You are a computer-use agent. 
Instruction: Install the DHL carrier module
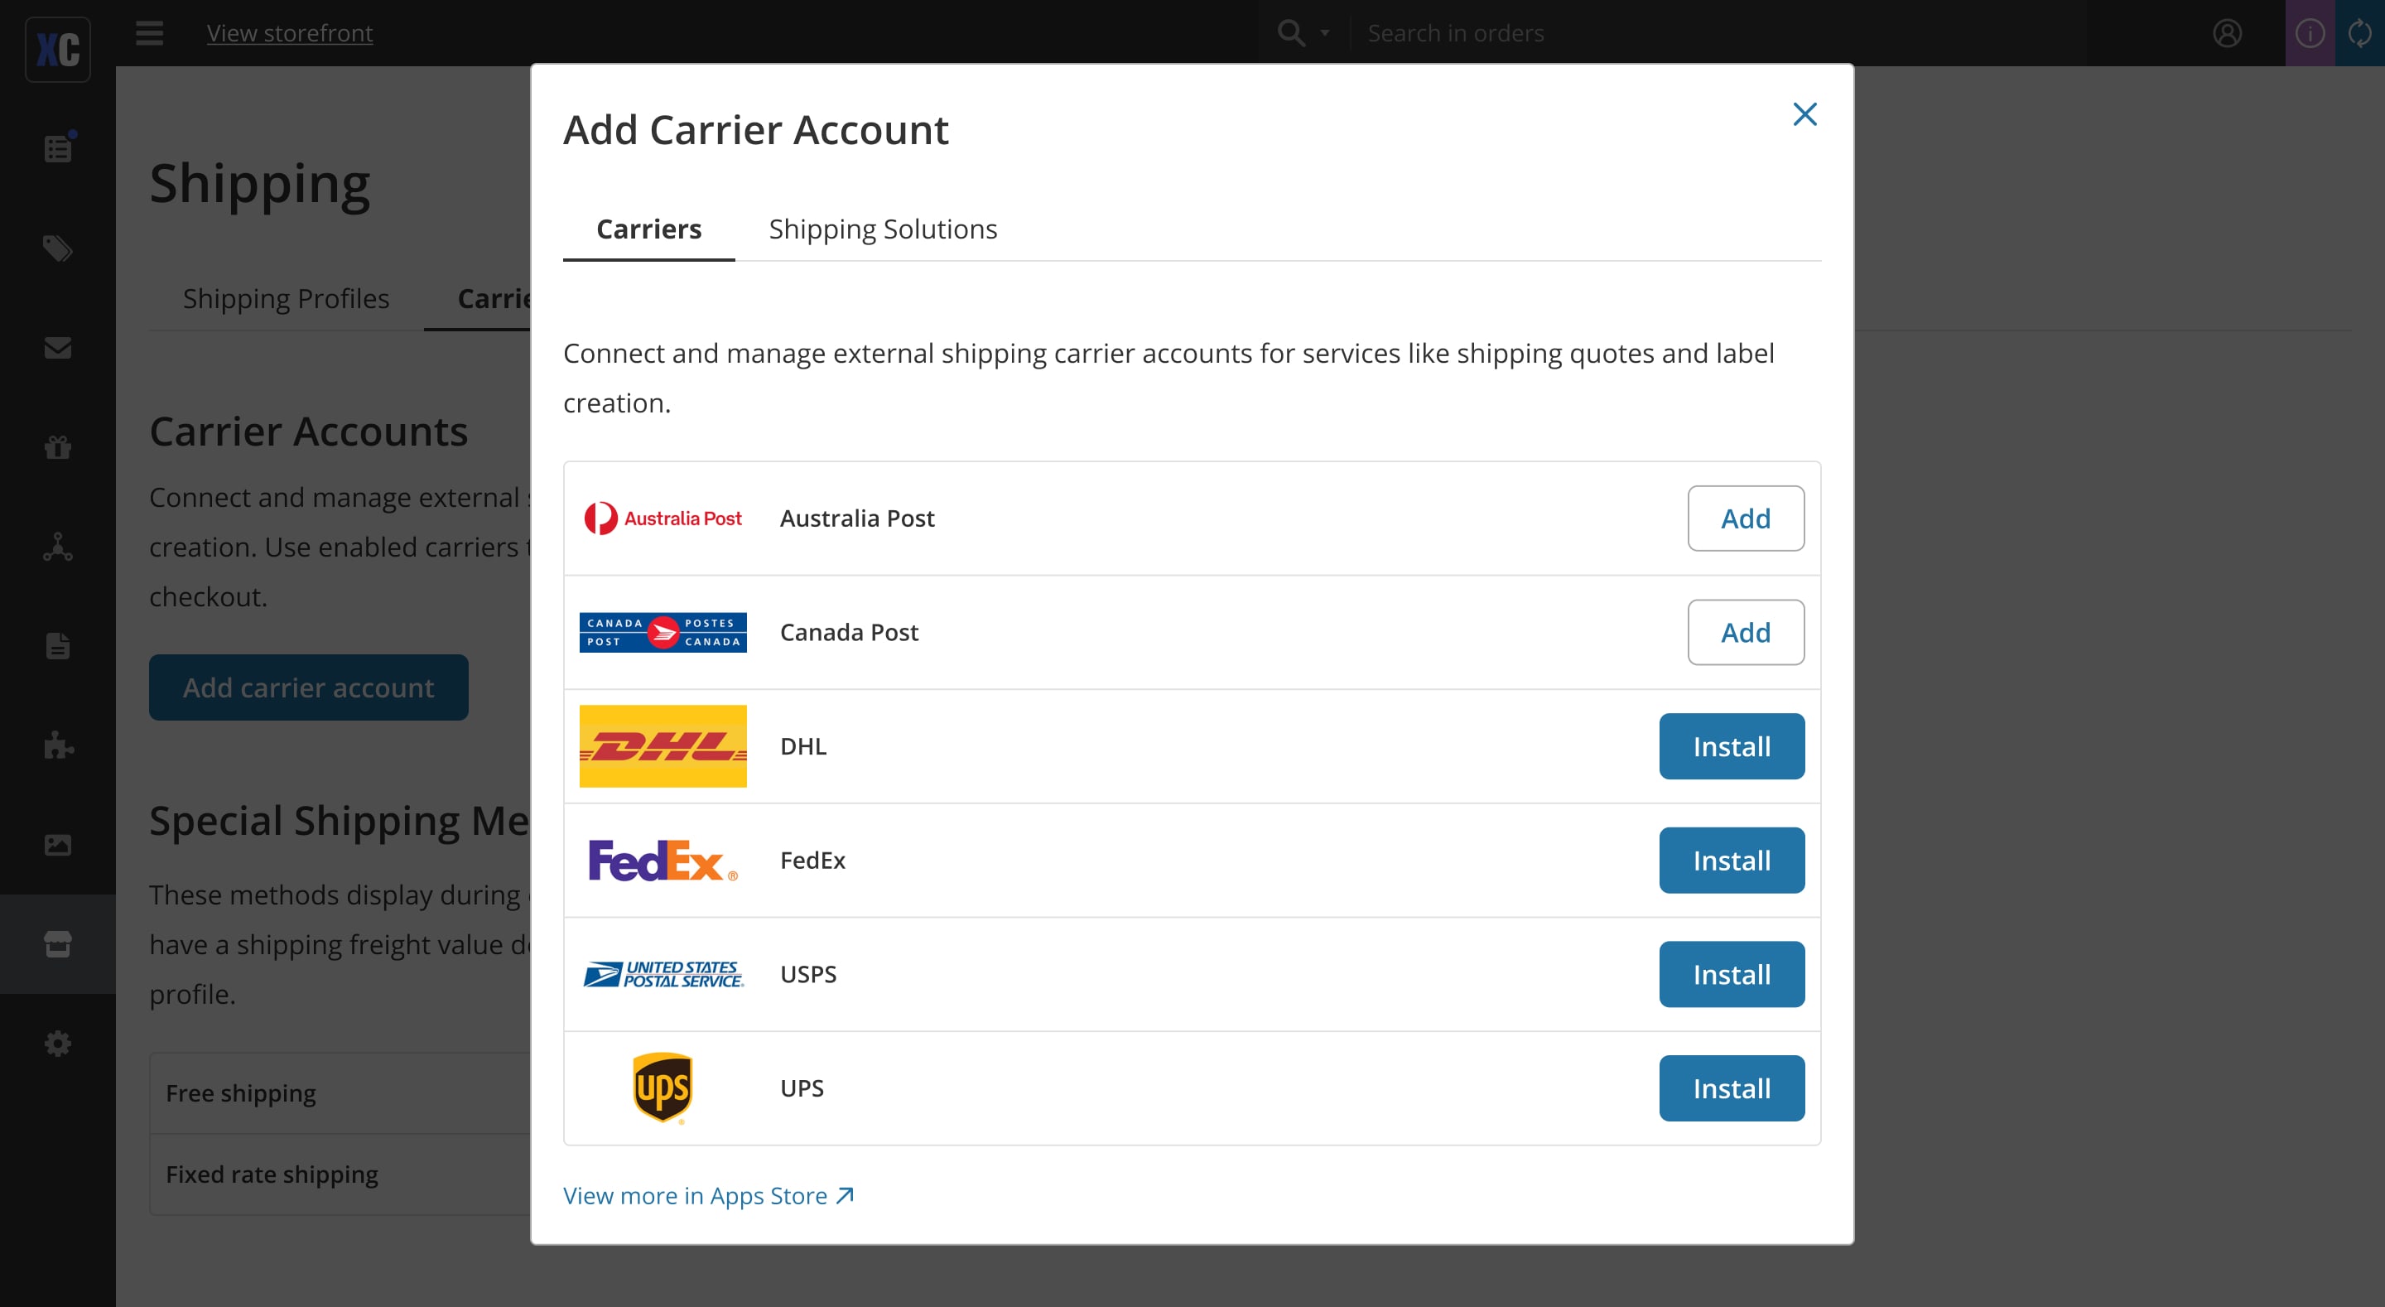point(1731,745)
